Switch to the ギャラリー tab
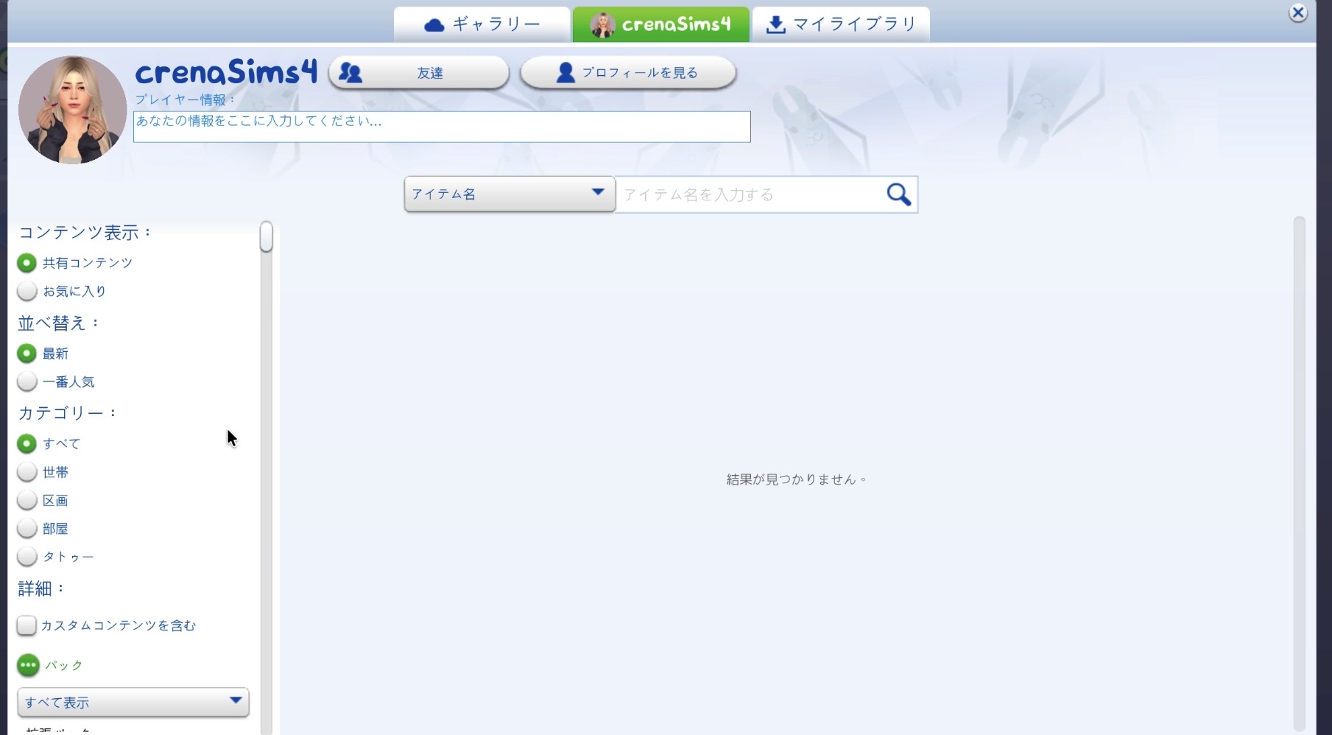1332x735 pixels. pyautogui.click(x=482, y=25)
